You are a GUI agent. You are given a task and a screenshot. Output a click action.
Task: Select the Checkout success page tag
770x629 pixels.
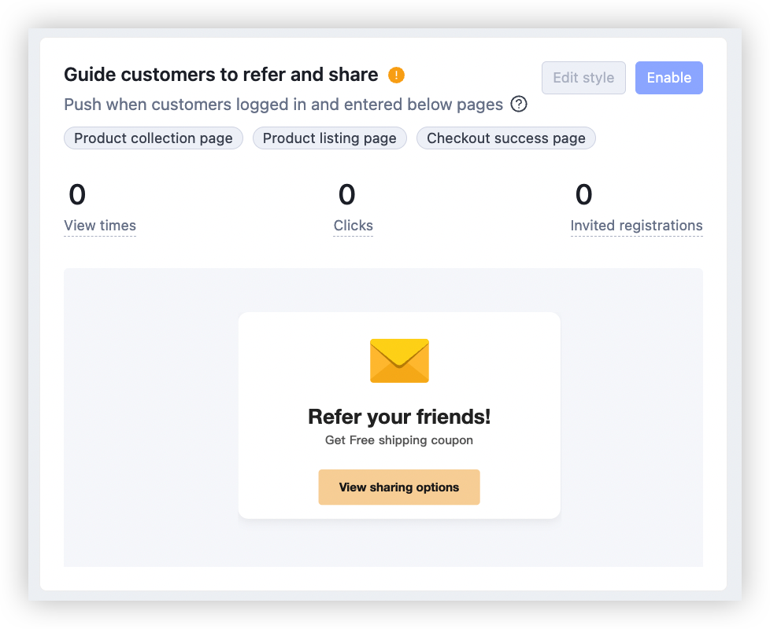click(x=505, y=138)
